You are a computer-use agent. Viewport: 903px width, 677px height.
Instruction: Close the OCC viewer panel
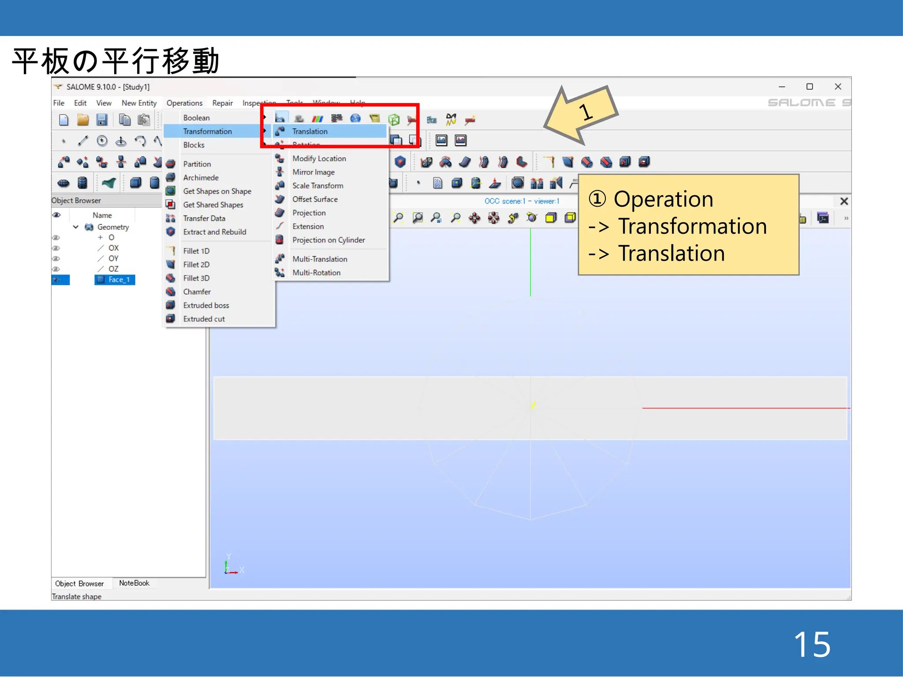click(x=844, y=201)
